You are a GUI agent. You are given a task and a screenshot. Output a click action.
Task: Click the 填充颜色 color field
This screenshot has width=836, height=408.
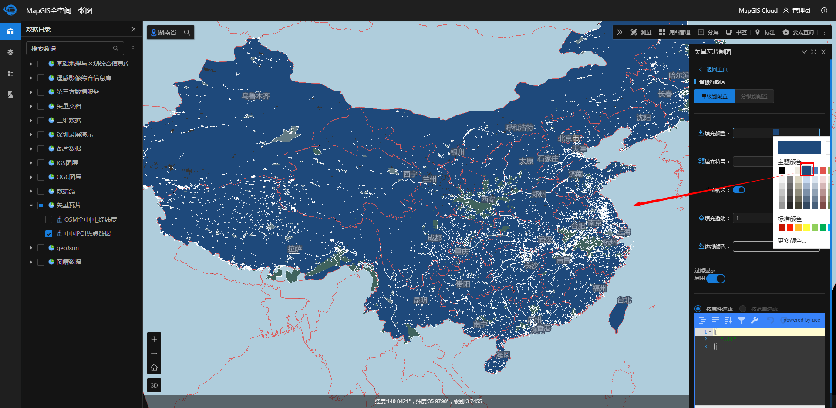click(776, 133)
